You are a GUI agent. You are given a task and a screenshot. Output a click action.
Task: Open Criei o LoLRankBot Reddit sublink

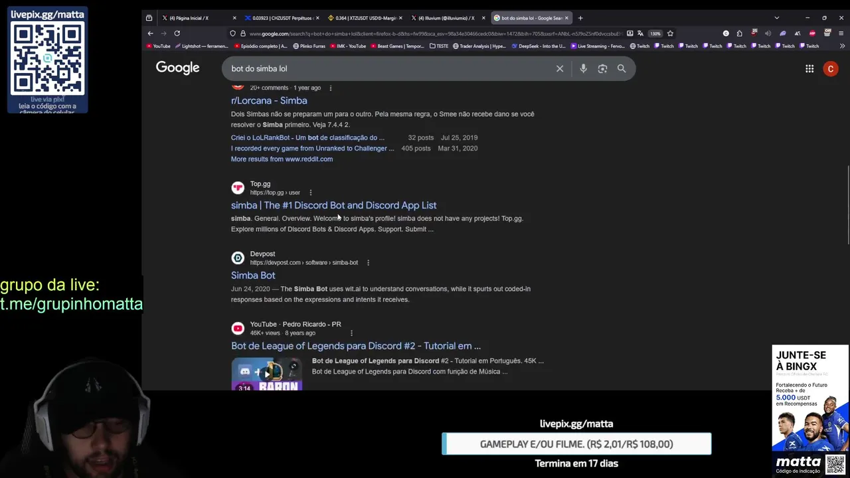tap(307, 137)
